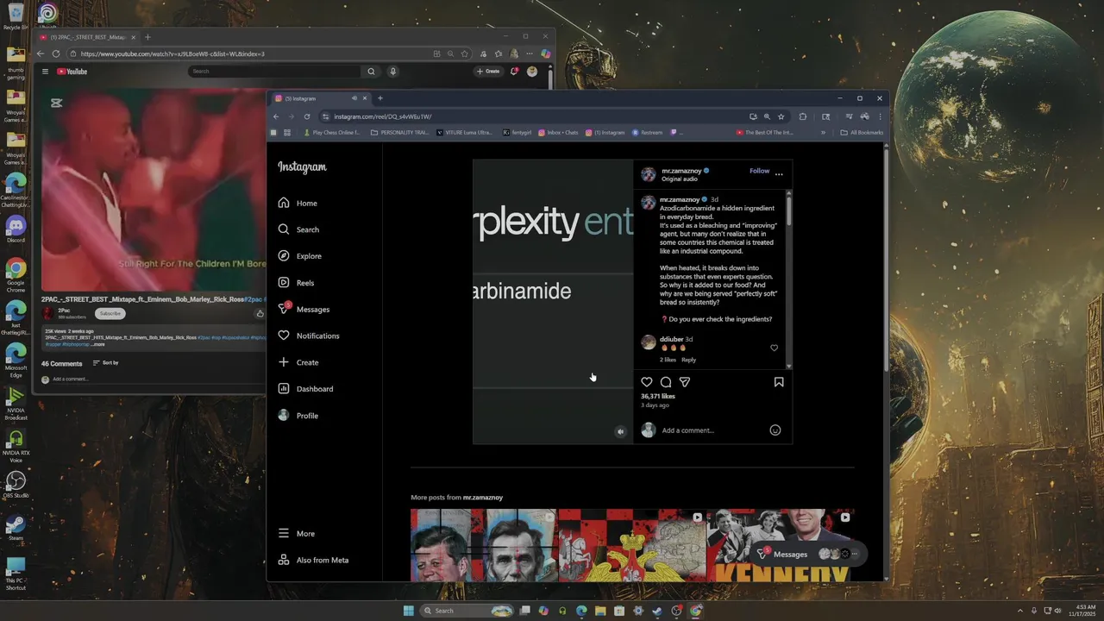Open Windows Start menu
Viewport: 1104px width, 621px height.
coord(408,611)
